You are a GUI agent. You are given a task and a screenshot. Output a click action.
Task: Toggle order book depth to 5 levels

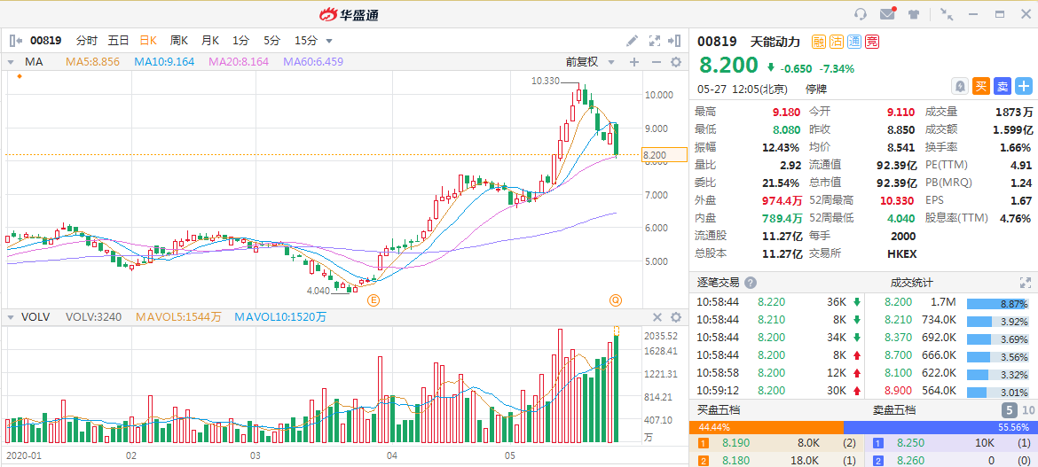click(1010, 410)
